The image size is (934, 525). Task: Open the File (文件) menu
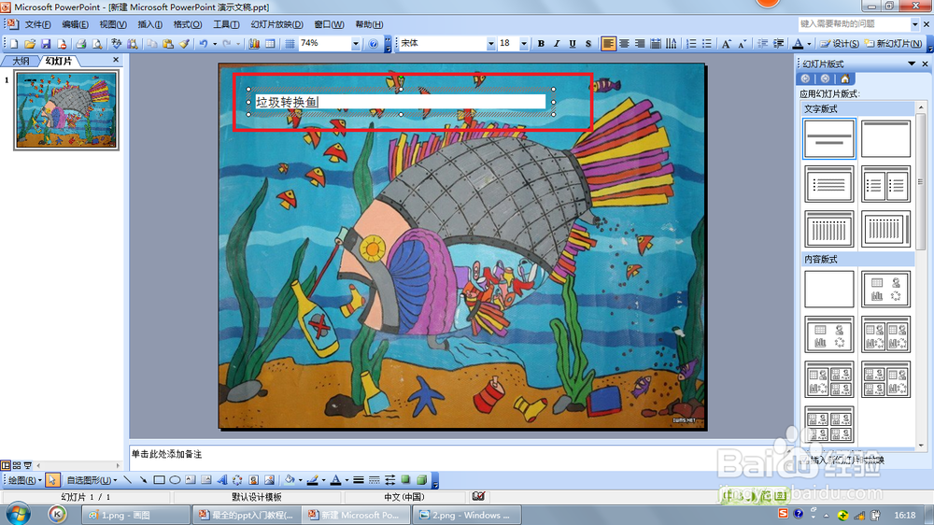tap(37, 24)
